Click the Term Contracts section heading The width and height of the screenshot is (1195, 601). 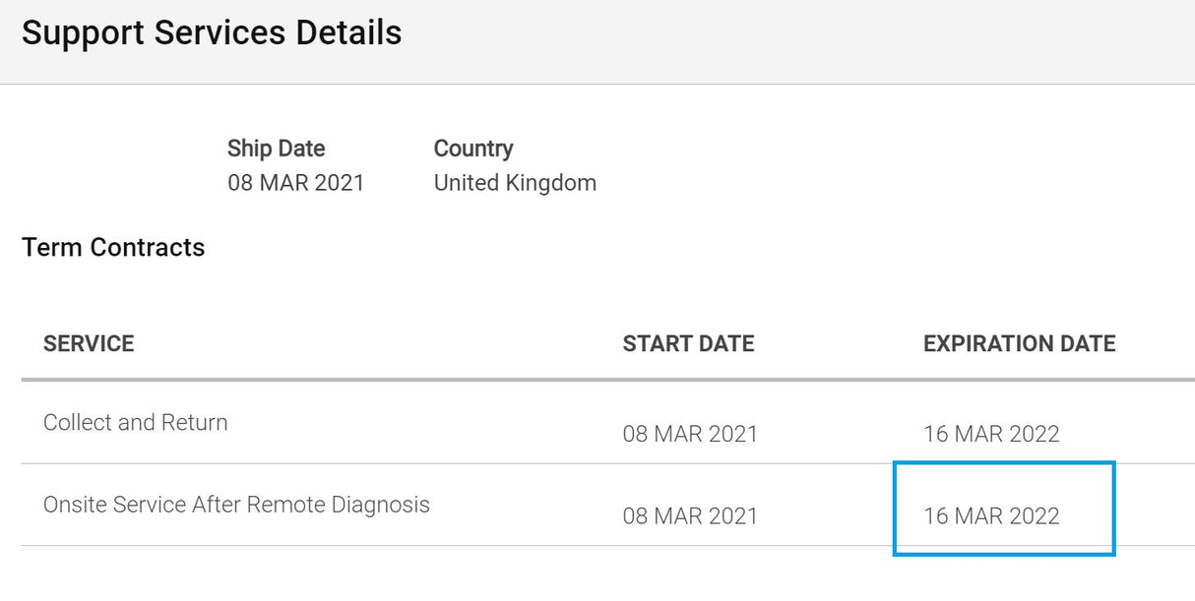click(113, 247)
